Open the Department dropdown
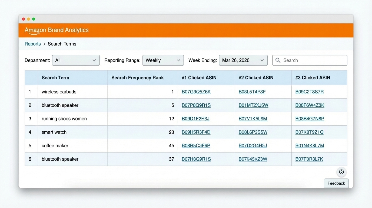372x208 pixels. tap(75, 60)
